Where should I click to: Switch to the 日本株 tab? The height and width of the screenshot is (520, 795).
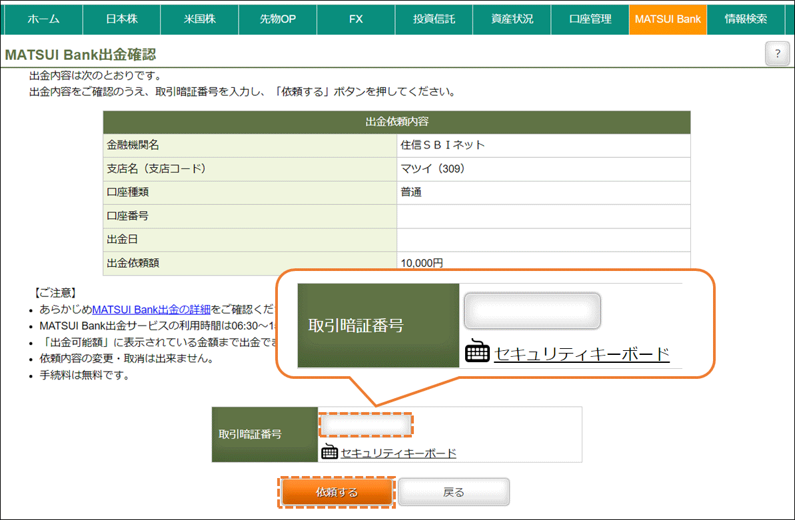122,19
